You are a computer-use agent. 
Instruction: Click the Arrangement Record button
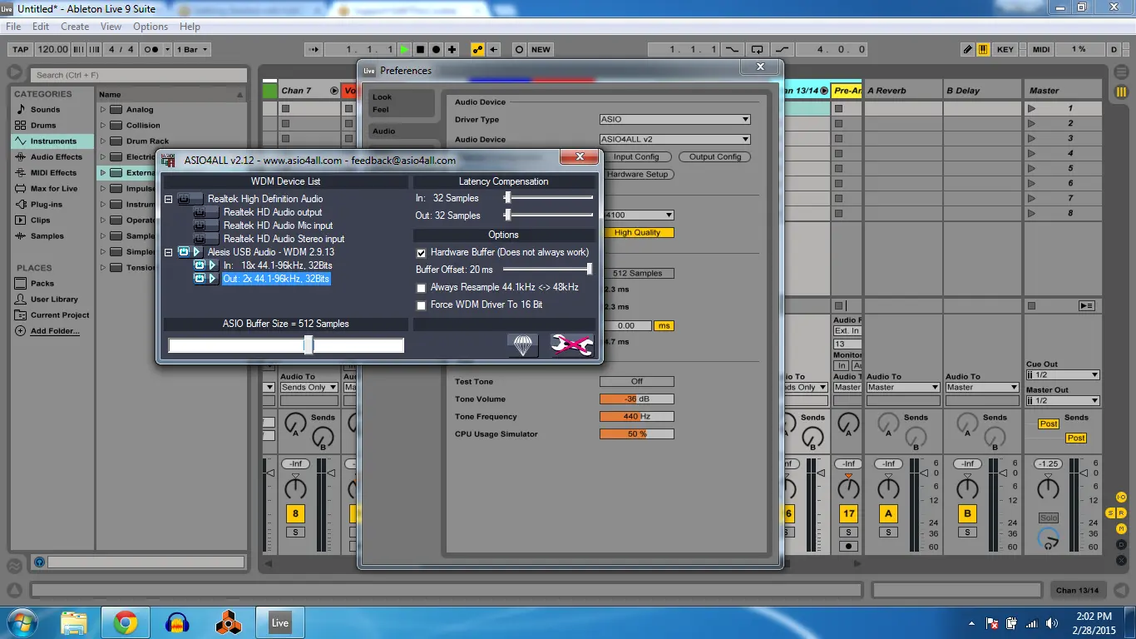(435, 49)
